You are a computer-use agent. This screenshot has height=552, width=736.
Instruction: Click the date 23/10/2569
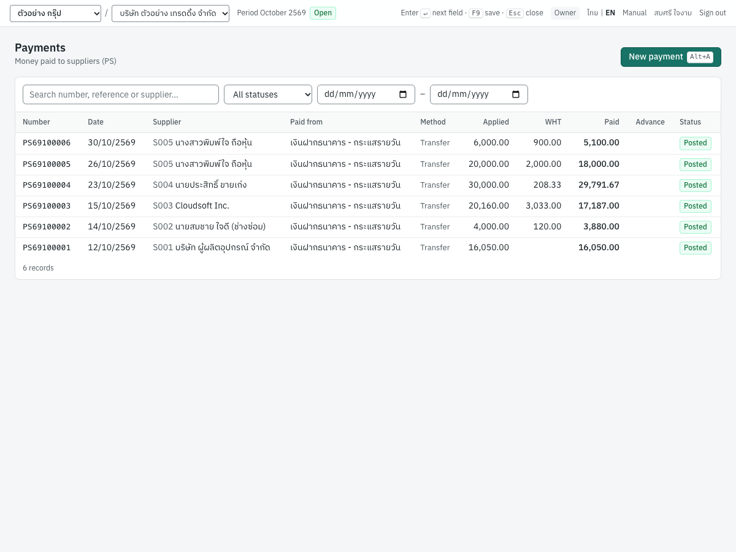(x=112, y=185)
